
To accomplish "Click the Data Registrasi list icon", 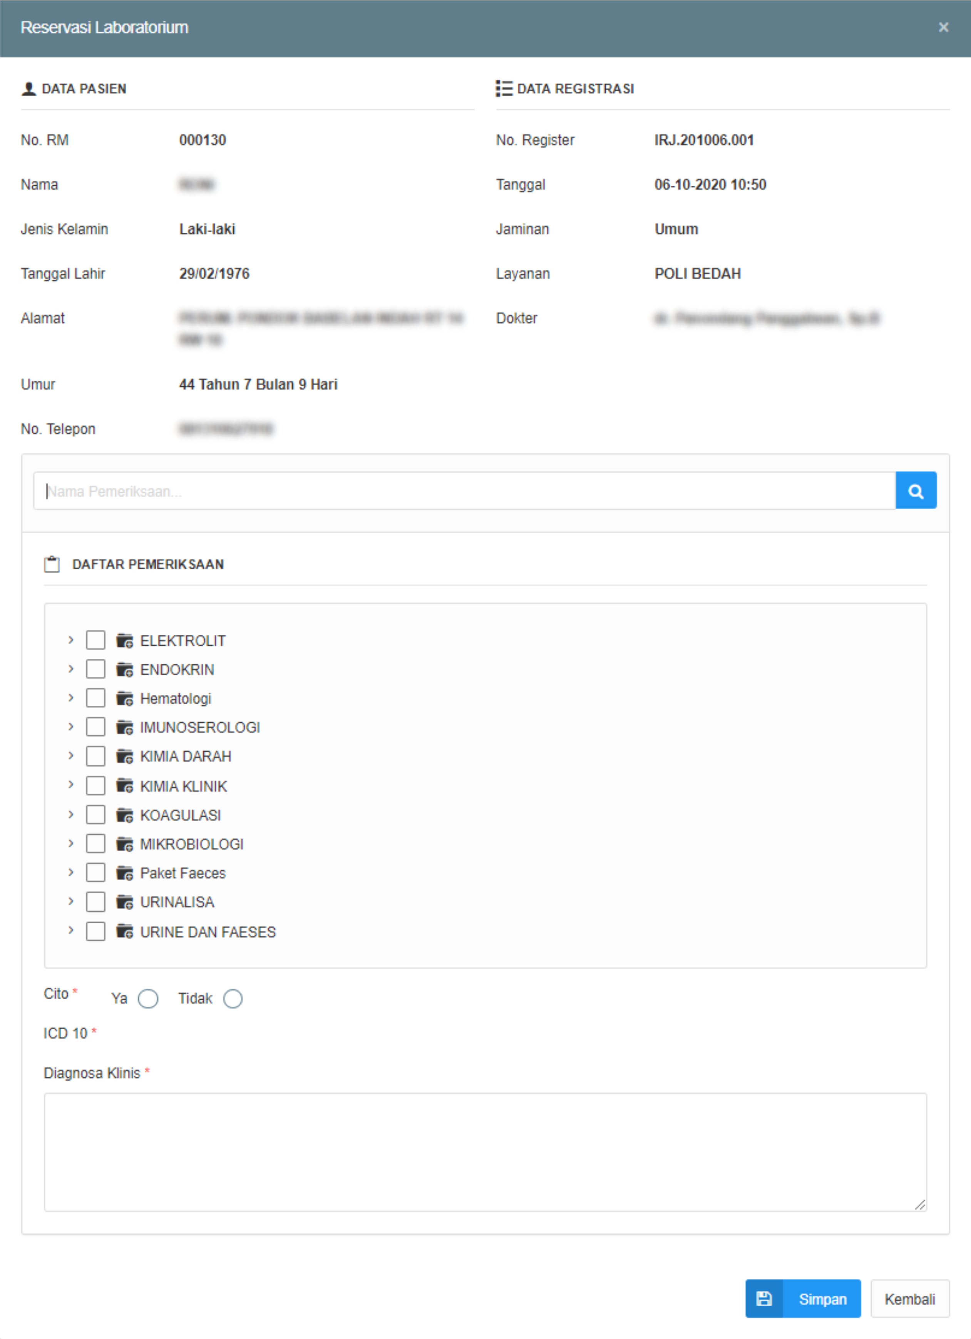I will [x=504, y=89].
